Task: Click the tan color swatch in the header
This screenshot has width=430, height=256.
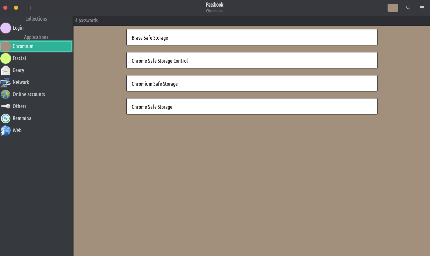Action: click(x=393, y=8)
